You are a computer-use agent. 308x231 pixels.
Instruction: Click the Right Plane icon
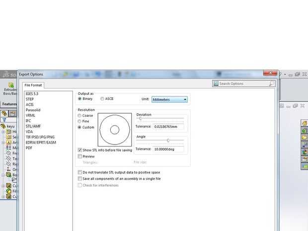9,164
